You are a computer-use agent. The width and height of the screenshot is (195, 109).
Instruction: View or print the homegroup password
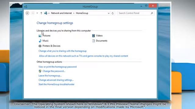[x=58, y=67]
